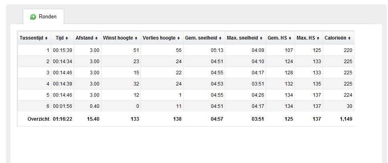Select lap 4 time 00:14:39
388x163 pixels.
pos(63,84)
